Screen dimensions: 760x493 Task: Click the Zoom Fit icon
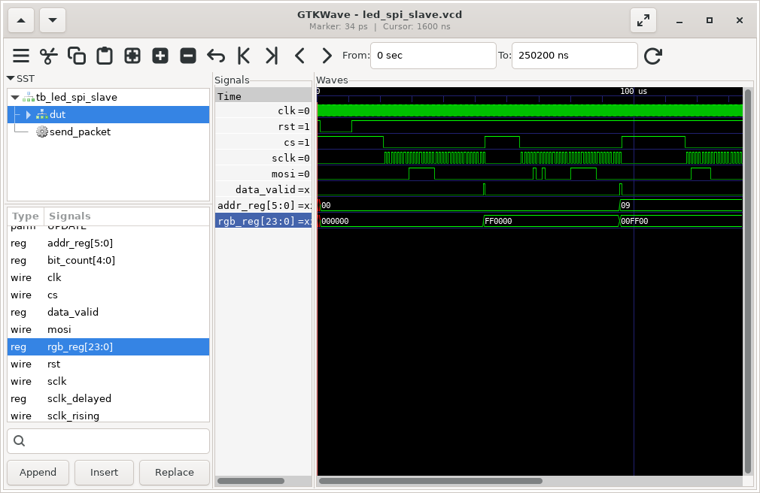pyautogui.click(x=132, y=56)
